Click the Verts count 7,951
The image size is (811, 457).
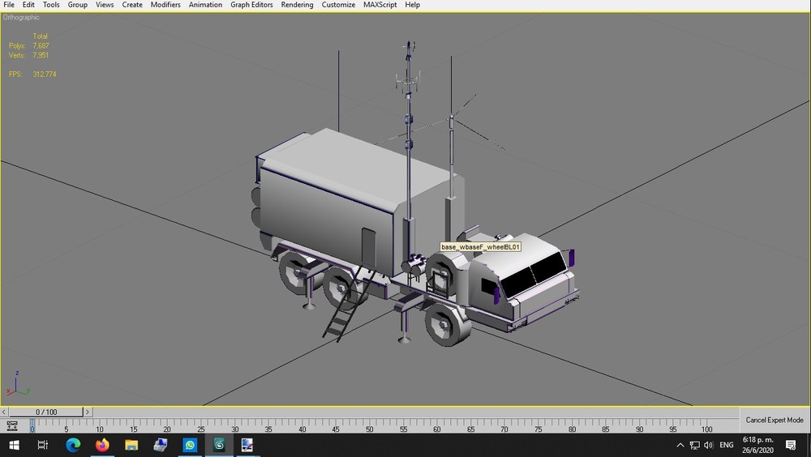tap(41, 55)
